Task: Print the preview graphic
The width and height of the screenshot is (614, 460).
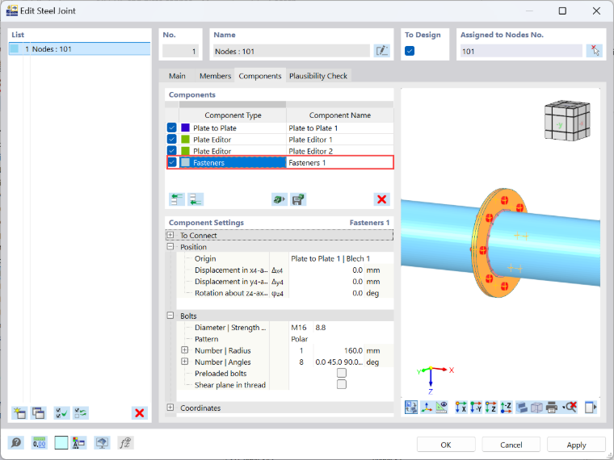Action: pyautogui.click(x=552, y=408)
